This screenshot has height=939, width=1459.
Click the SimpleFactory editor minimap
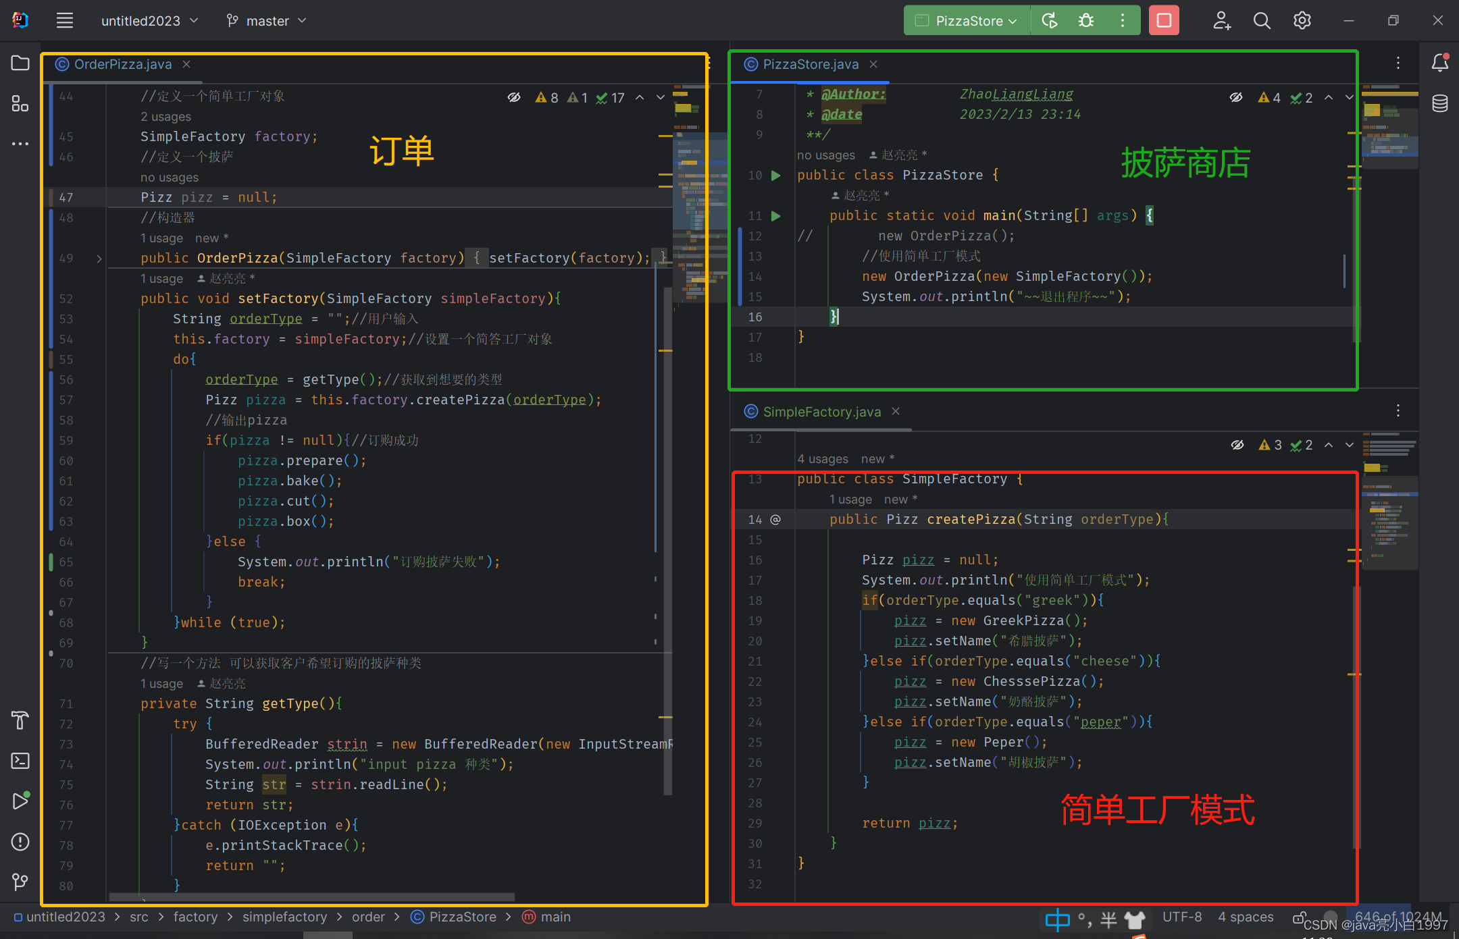click(x=1390, y=500)
